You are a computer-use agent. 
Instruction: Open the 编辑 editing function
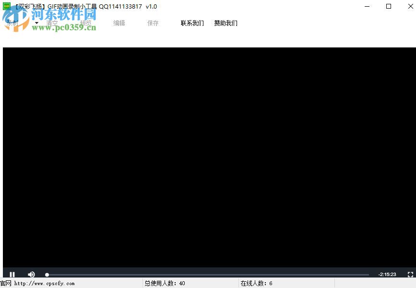pyautogui.click(x=119, y=23)
